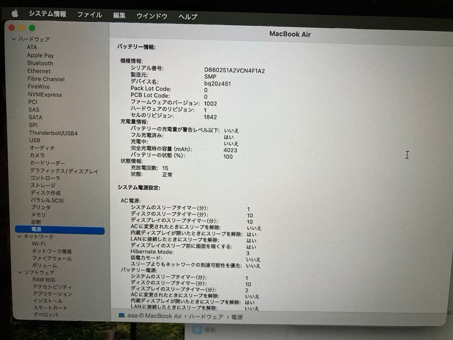Select プリンタ in the sidebar
Viewport: 453px width, 340px height.
point(41,207)
